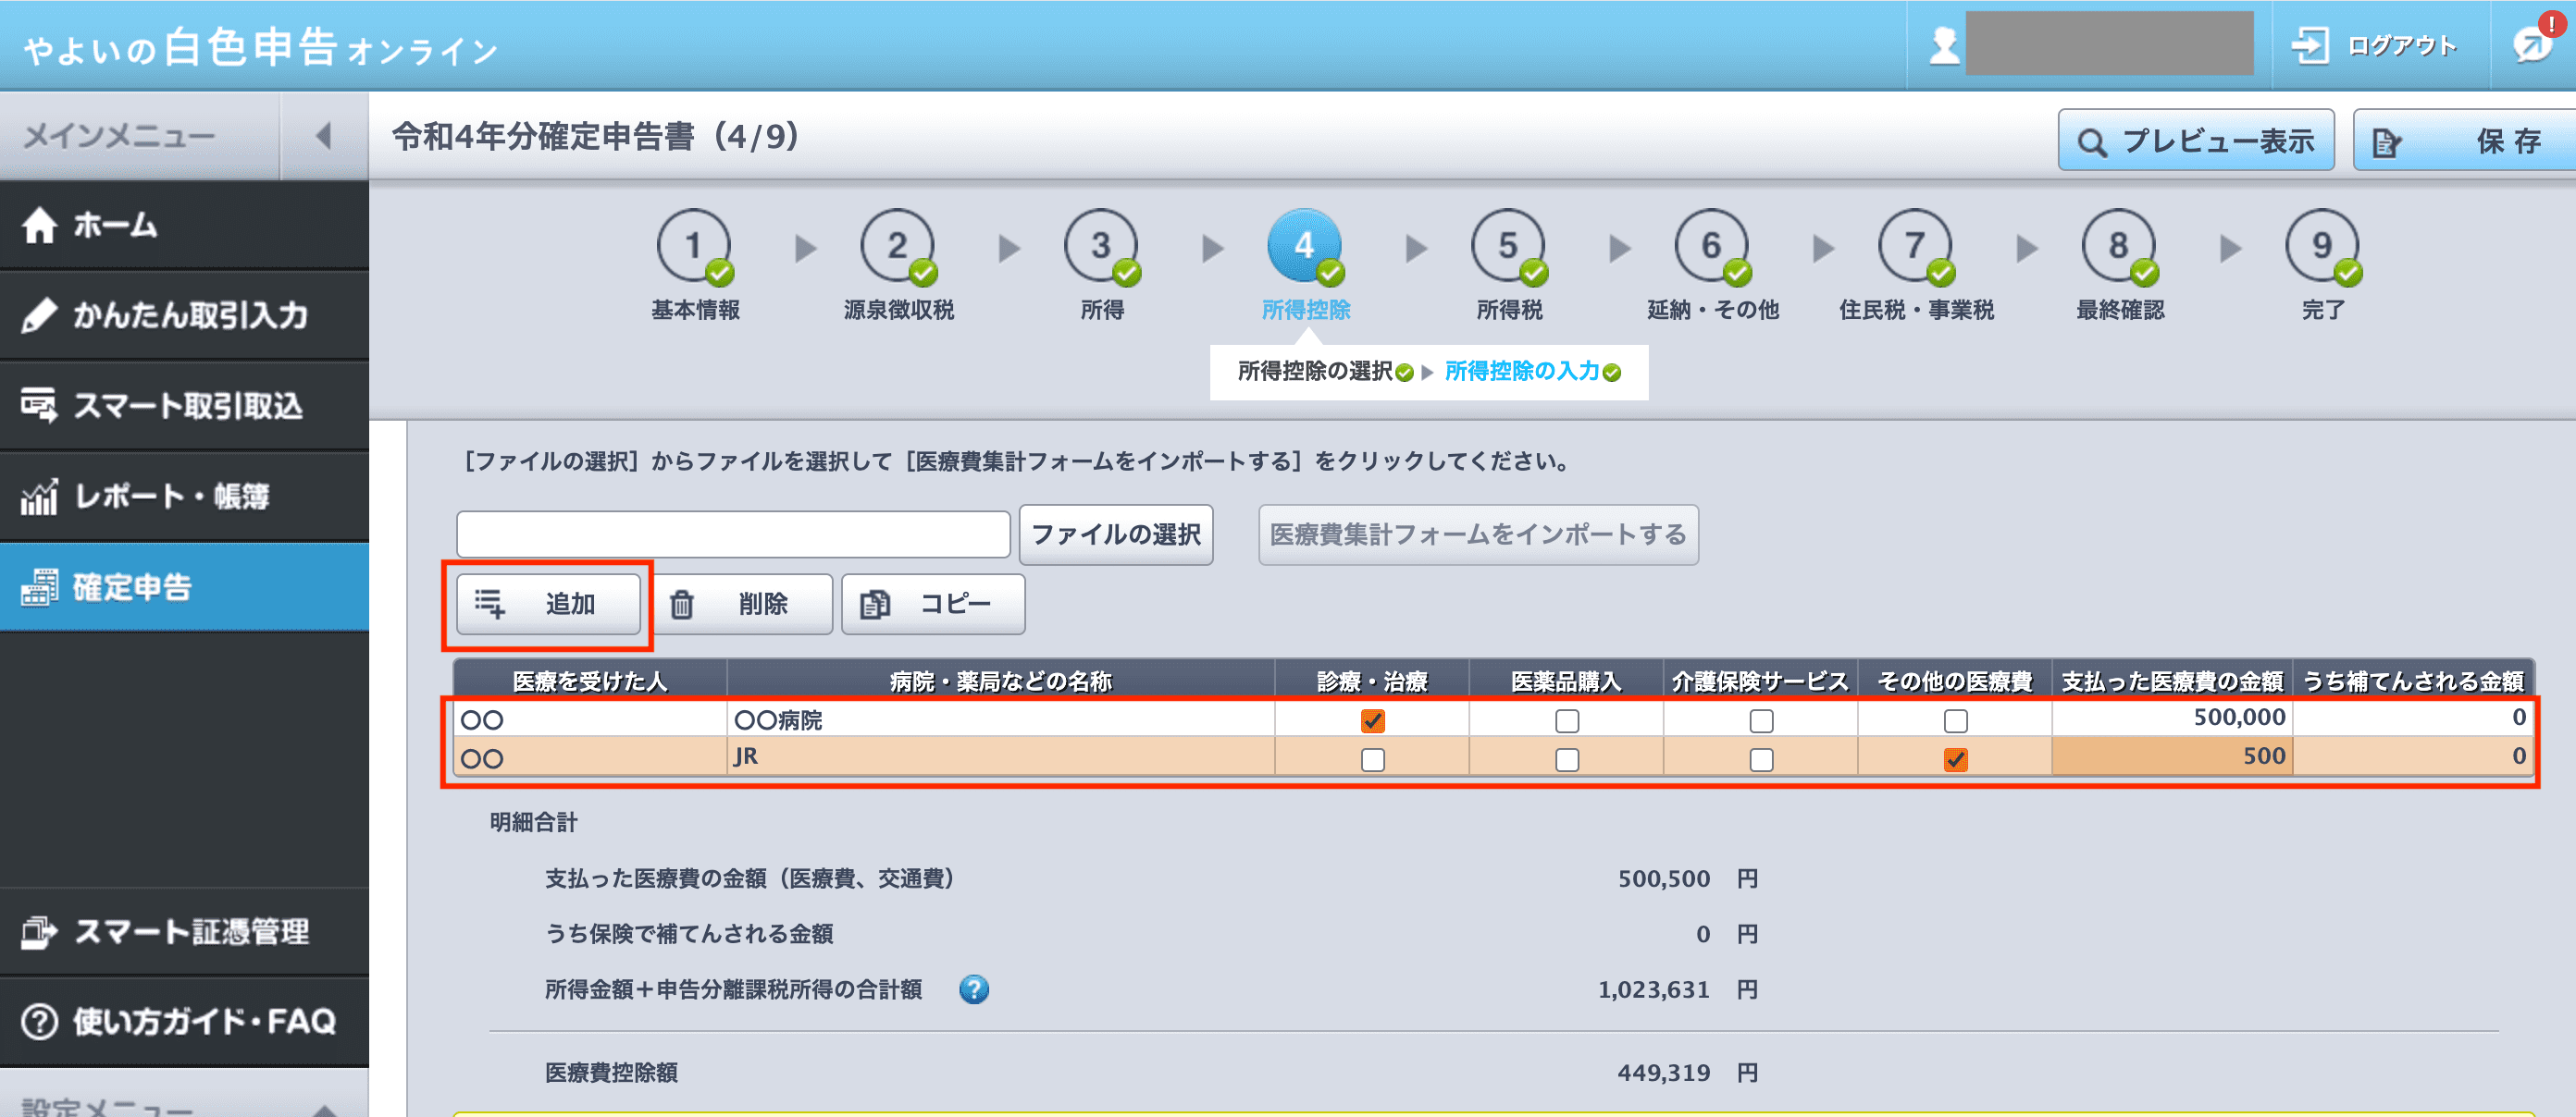
Task: Check その他の医療費 for ○○病院 row
Action: pos(1955,720)
